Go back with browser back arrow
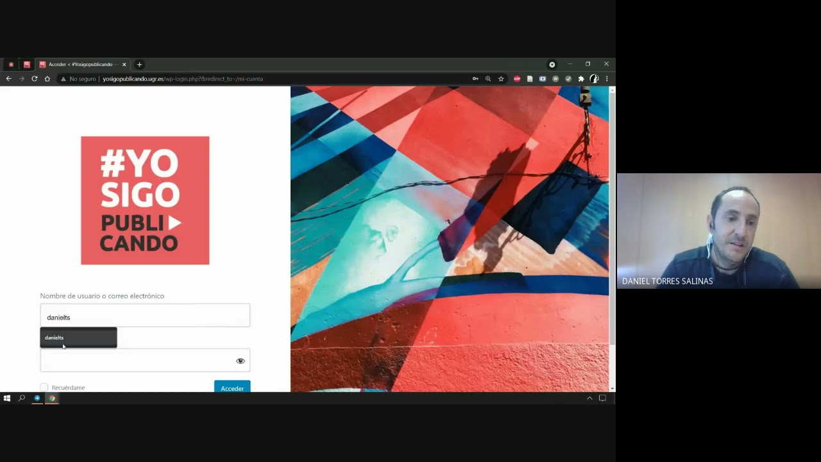Image resolution: width=821 pixels, height=462 pixels. coord(8,79)
